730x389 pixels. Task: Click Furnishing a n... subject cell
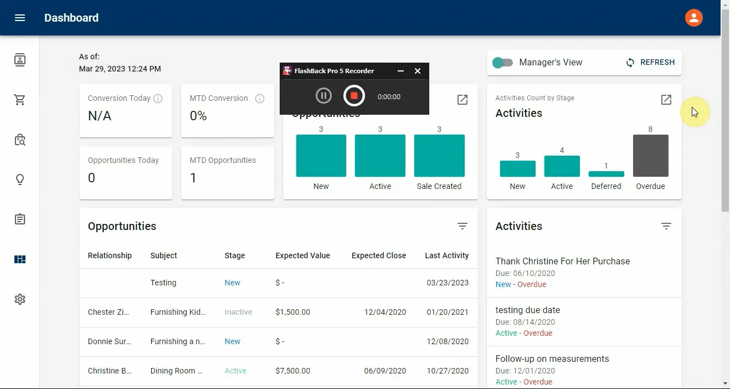(x=177, y=341)
